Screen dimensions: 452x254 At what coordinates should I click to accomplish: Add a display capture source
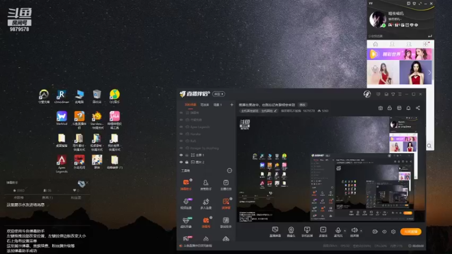point(275,231)
